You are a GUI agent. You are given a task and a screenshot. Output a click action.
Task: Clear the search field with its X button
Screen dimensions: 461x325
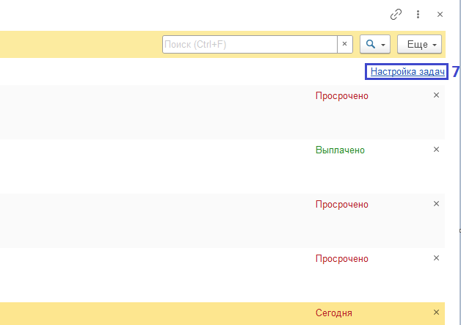(345, 44)
